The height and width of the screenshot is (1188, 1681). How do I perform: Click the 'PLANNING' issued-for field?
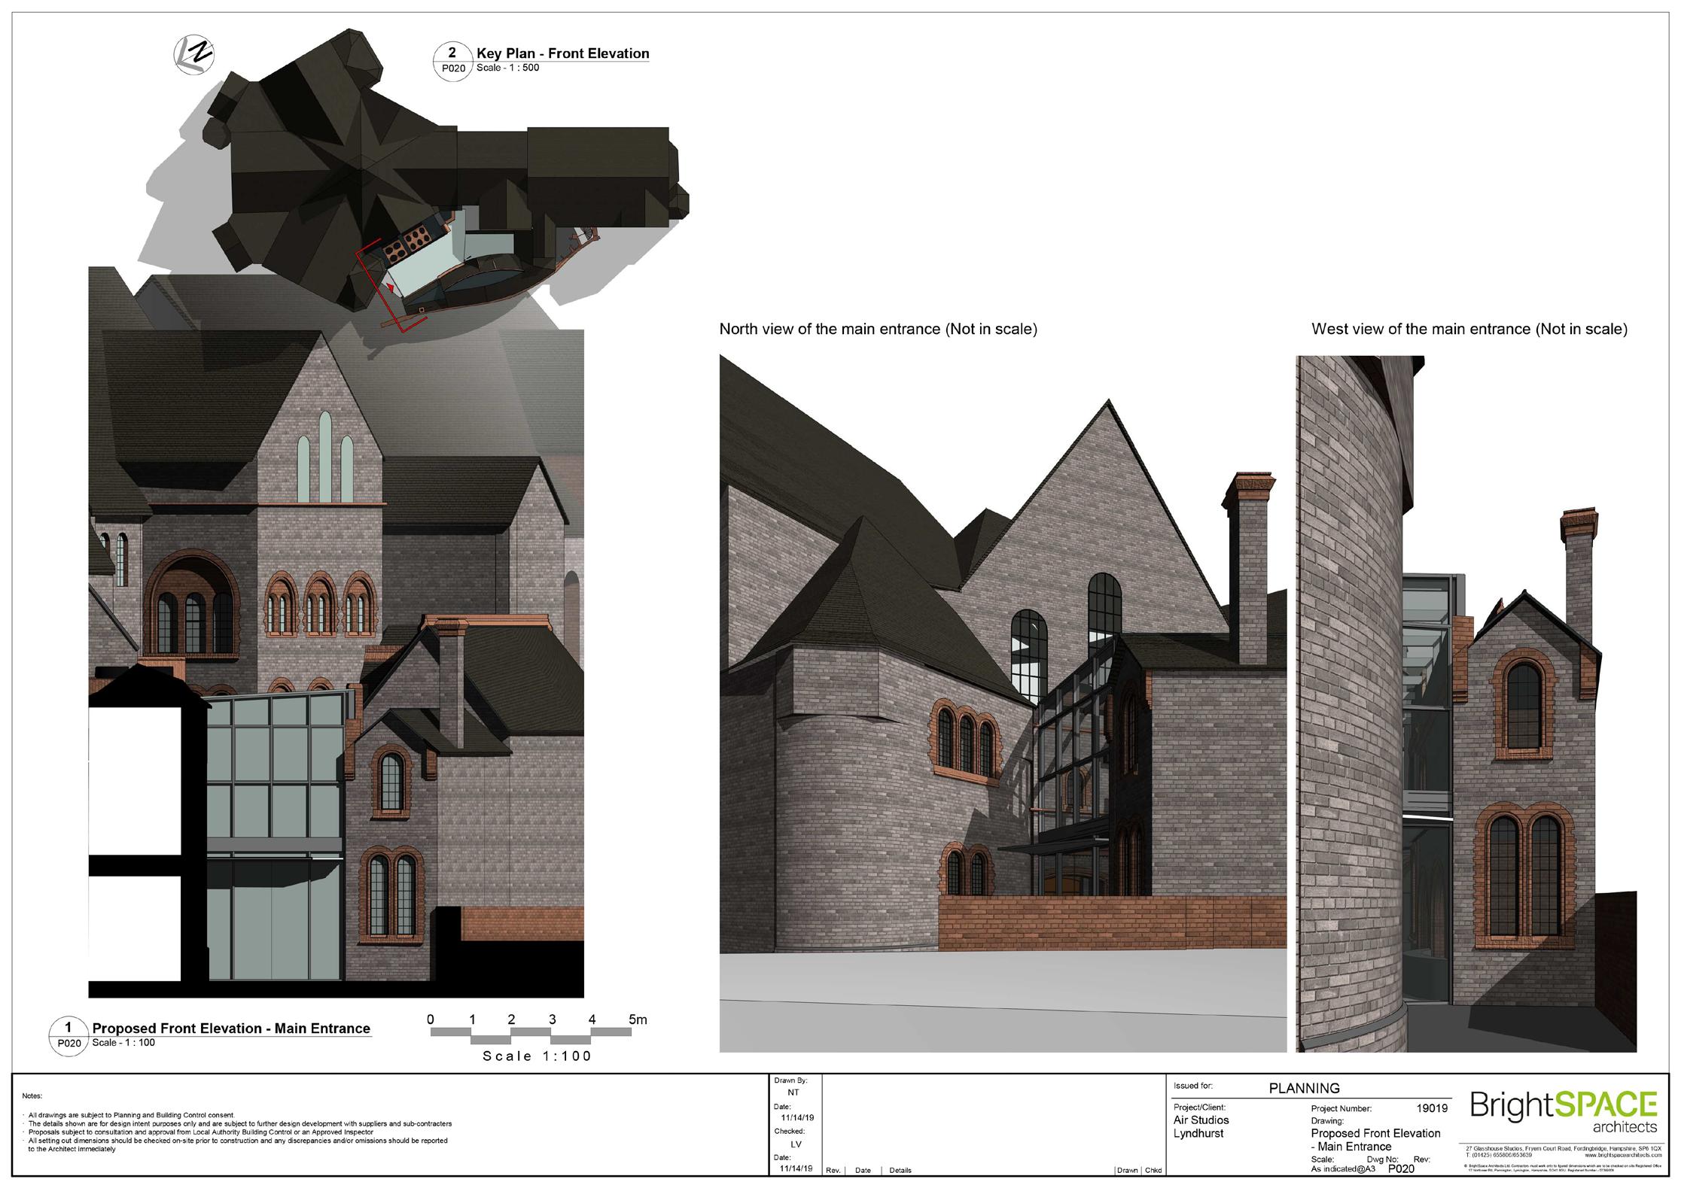tap(1304, 1088)
